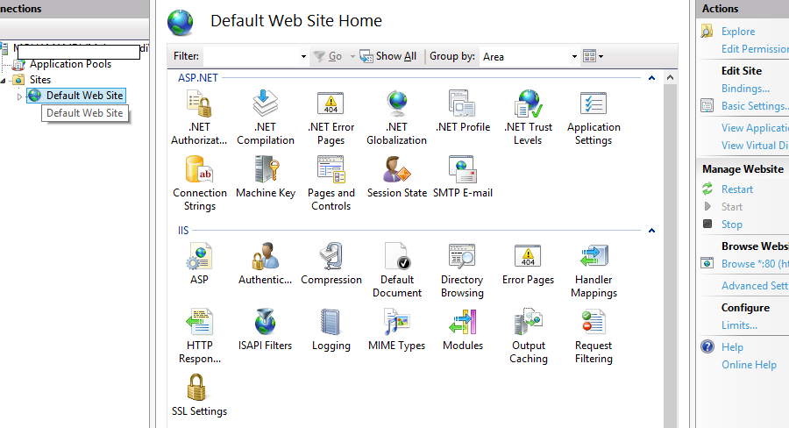The image size is (789, 428).
Task: Expand the Default Web Site tree node
Action: tap(20, 96)
